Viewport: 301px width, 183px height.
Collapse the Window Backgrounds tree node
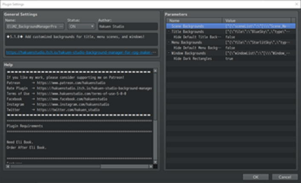point(169,53)
